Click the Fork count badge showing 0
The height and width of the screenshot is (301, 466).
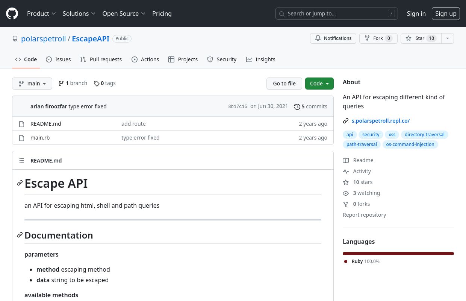tap(389, 38)
